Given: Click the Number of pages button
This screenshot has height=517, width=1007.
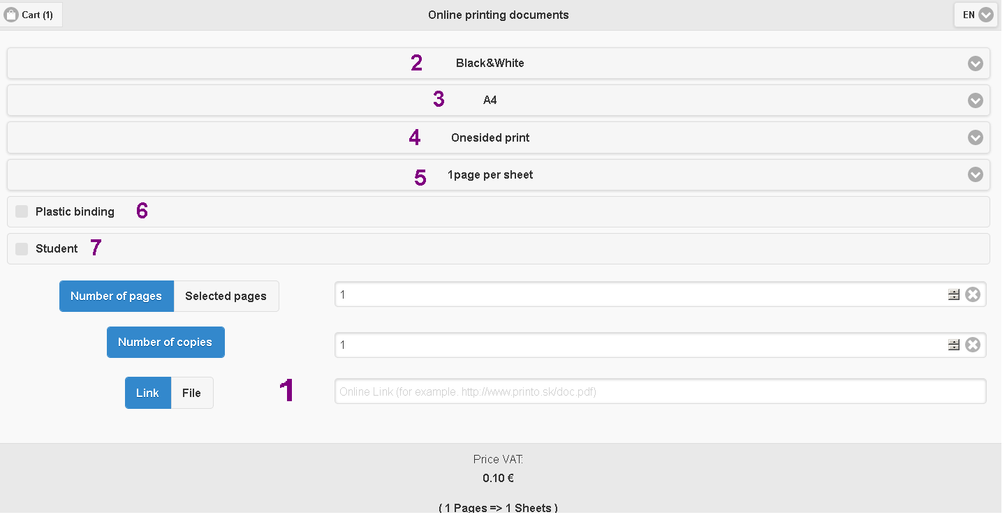Looking at the screenshot, I should [x=116, y=297].
